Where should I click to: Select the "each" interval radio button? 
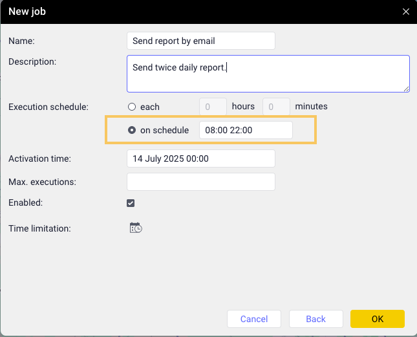[x=132, y=107]
